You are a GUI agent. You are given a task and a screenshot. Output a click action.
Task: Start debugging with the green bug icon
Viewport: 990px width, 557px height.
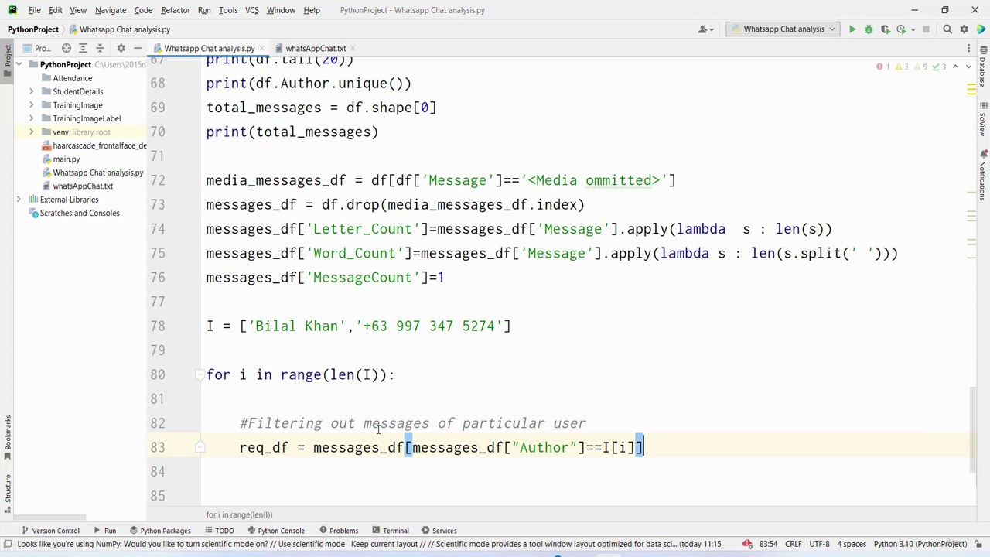coord(869,29)
